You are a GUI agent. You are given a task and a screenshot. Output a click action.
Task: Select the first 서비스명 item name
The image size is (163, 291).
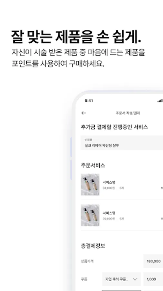pos(109,182)
